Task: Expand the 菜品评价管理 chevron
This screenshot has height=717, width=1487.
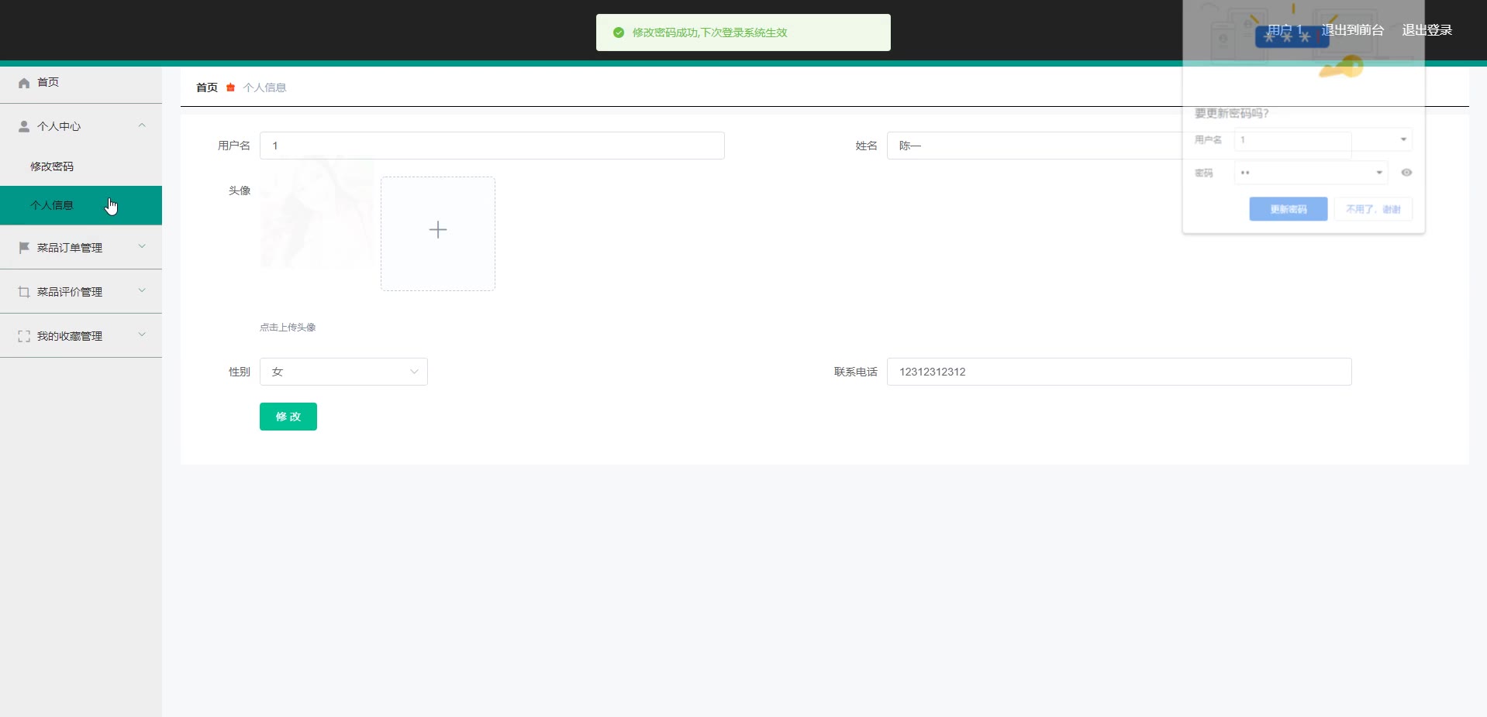Action: tap(142, 290)
